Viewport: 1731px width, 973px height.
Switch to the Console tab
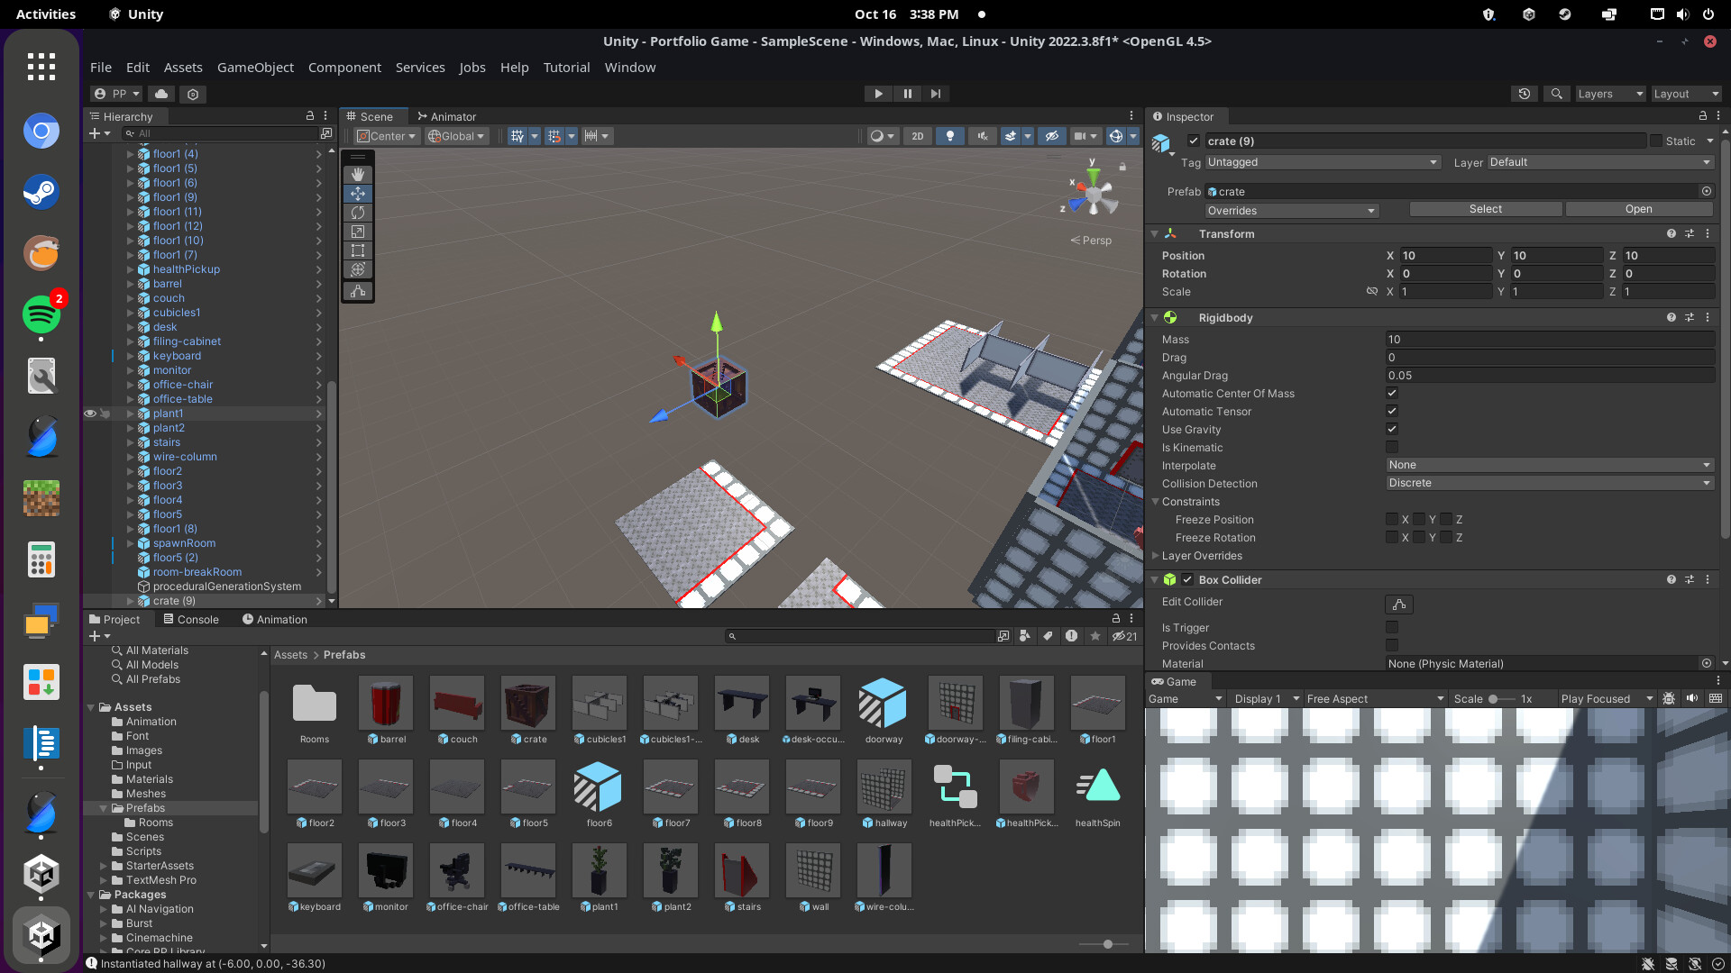click(x=191, y=619)
